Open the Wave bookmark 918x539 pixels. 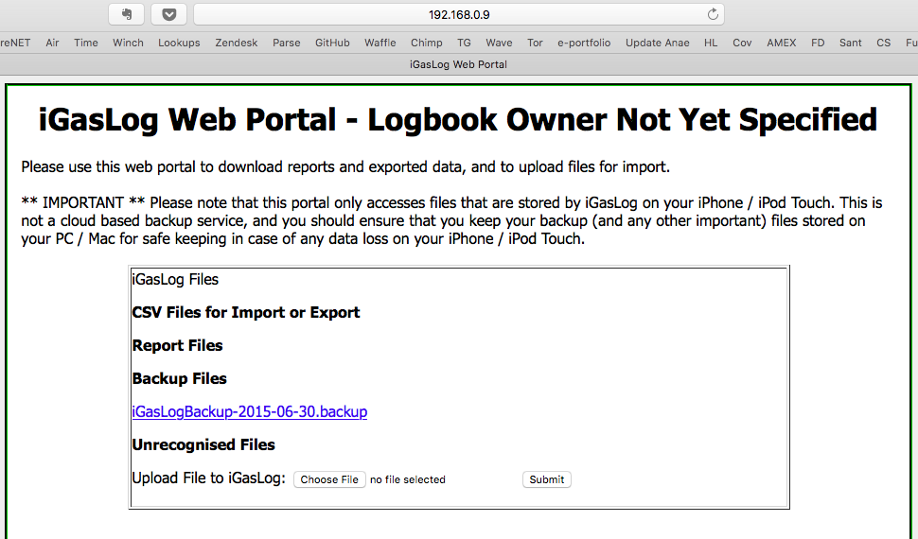(499, 43)
